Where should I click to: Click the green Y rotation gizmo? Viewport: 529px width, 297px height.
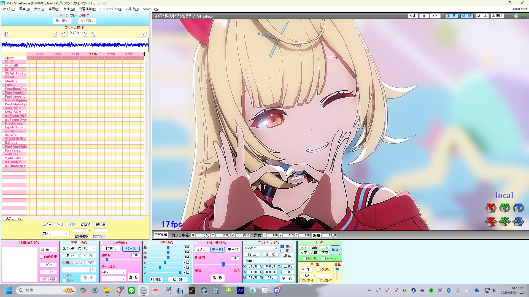(504, 208)
